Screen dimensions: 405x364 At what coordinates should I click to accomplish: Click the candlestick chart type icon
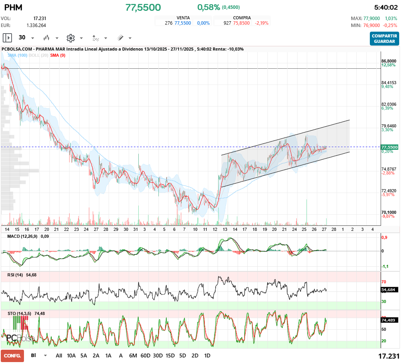pos(47,38)
